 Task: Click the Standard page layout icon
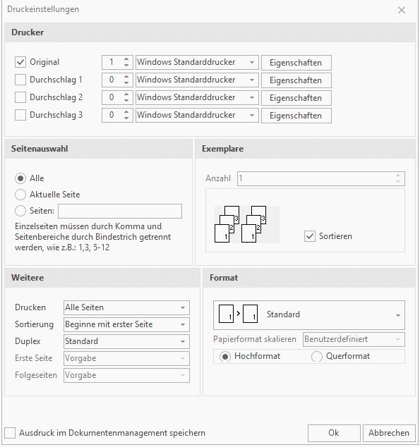[x=239, y=314]
